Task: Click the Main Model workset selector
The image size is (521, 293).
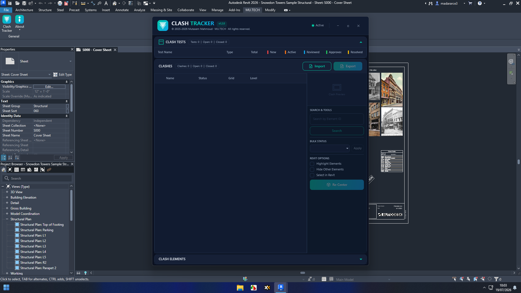Action: pyautogui.click(x=363, y=280)
